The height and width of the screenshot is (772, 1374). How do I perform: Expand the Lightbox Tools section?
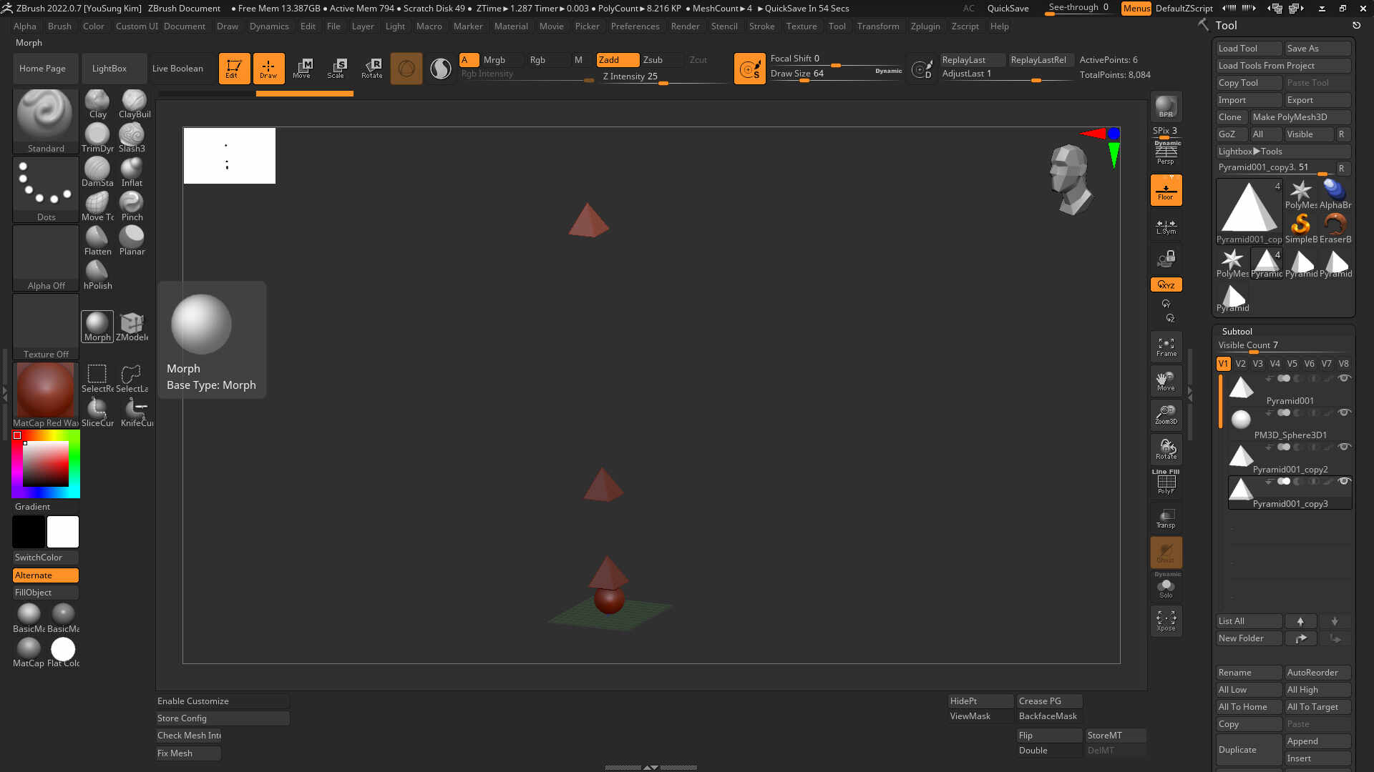(x=1249, y=152)
